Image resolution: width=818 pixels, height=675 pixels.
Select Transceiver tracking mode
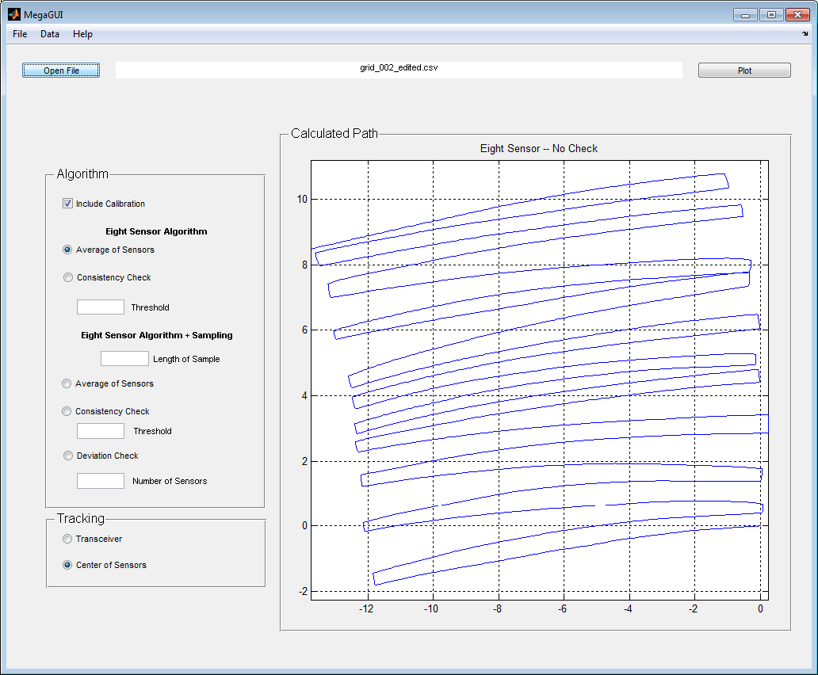(x=67, y=539)
